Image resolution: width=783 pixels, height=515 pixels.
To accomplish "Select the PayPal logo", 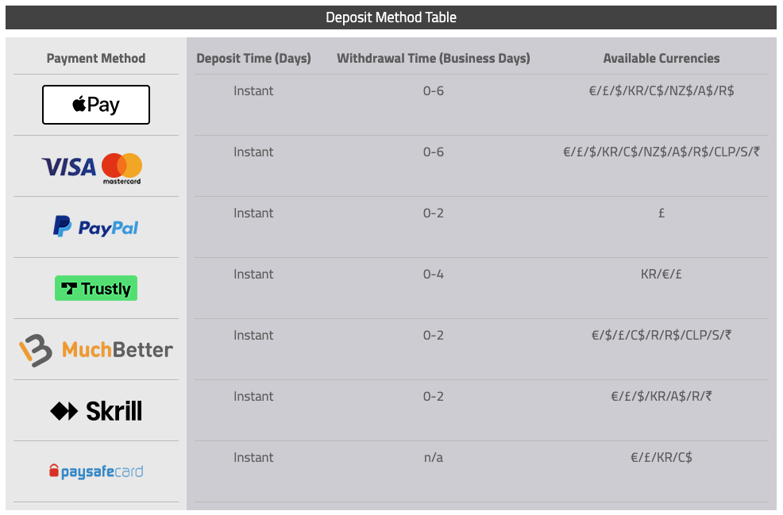I will pyautogui.click(x=96, y=228).
